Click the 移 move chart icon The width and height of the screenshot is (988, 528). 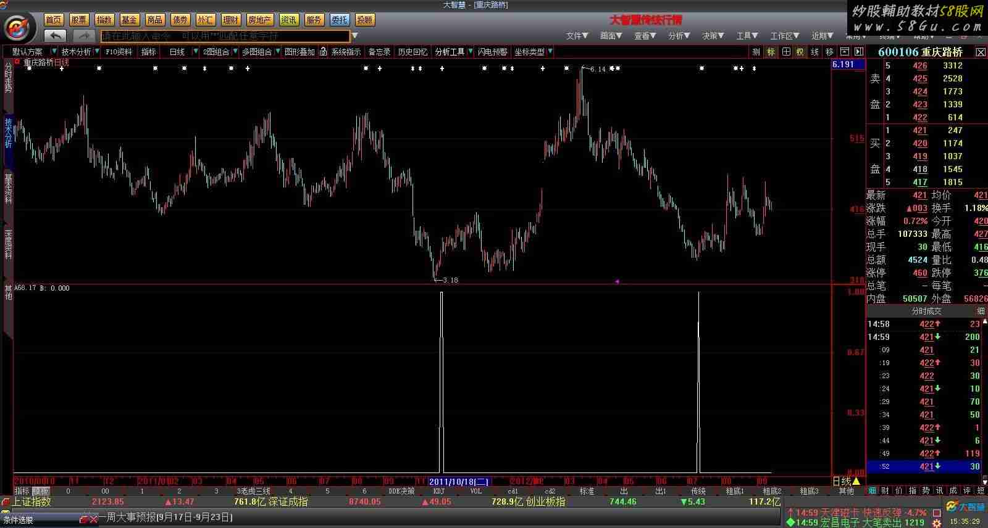(x=829, y=52)
